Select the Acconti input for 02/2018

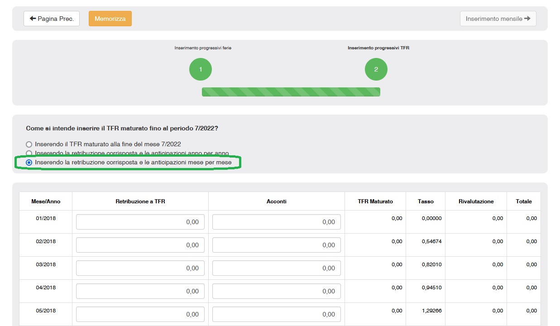click(276, 245)
